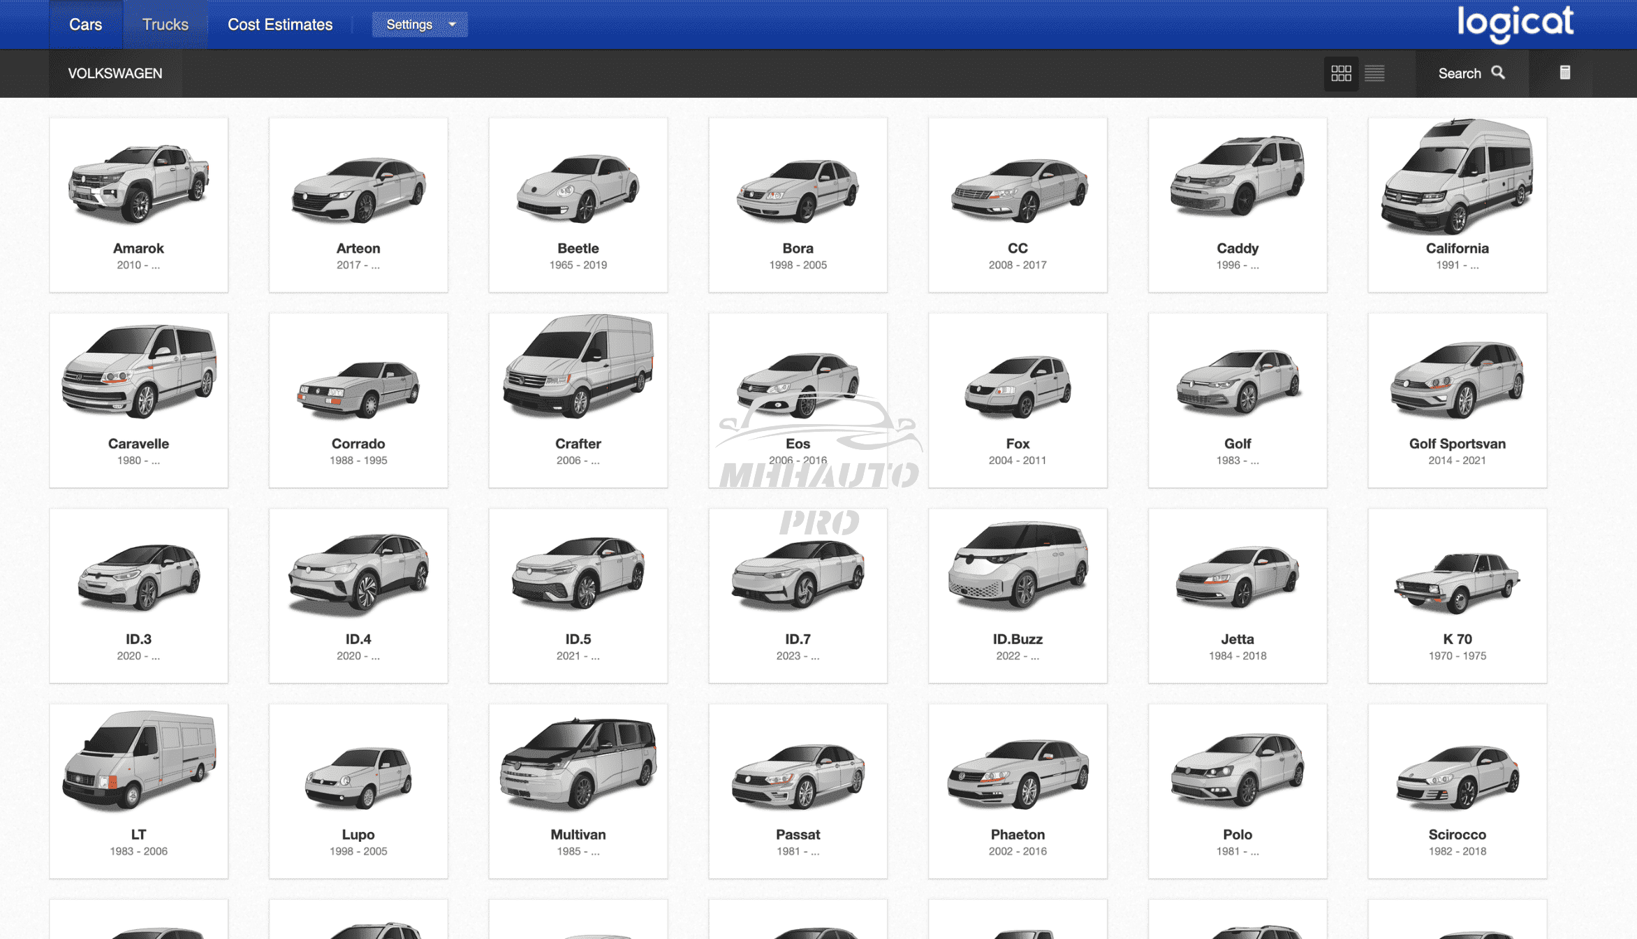Choose the ID.Buzz model image
This screenshot has height=939, width=1637.
click(1018, 565)
